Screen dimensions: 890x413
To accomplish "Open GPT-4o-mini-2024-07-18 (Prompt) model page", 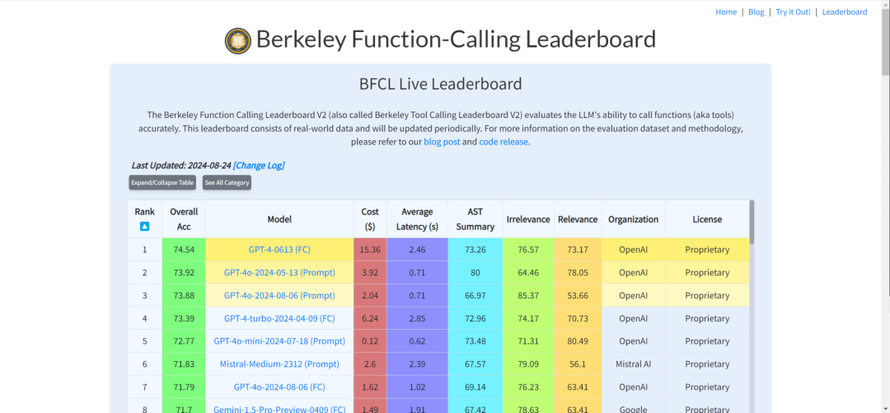I will point(279,341).
